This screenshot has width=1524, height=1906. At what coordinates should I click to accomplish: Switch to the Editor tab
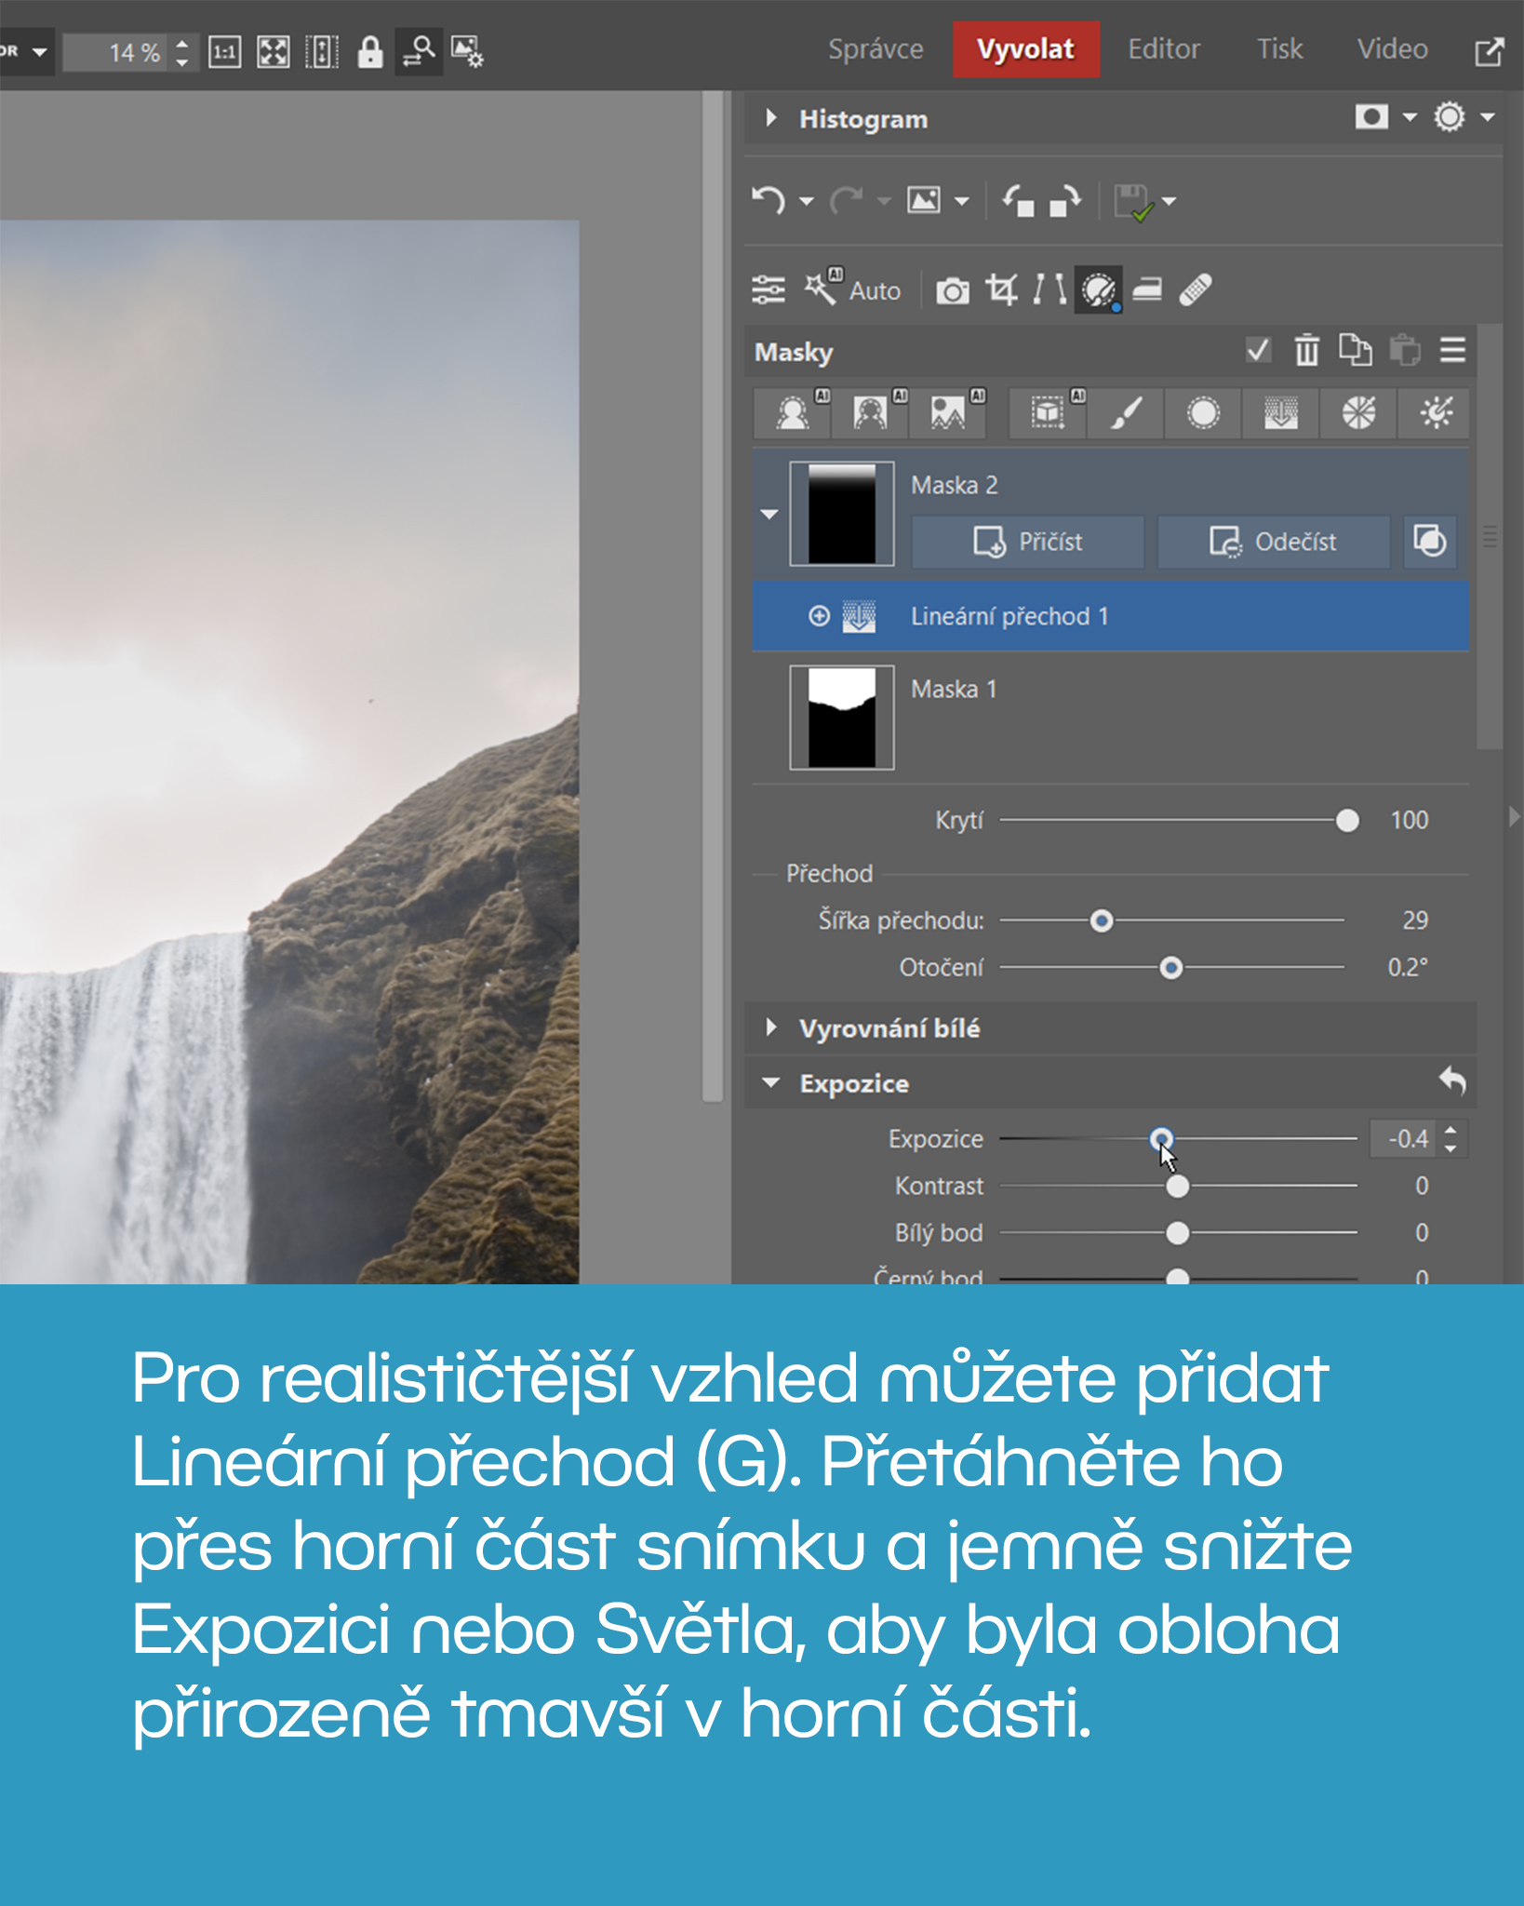point(1163,49)
